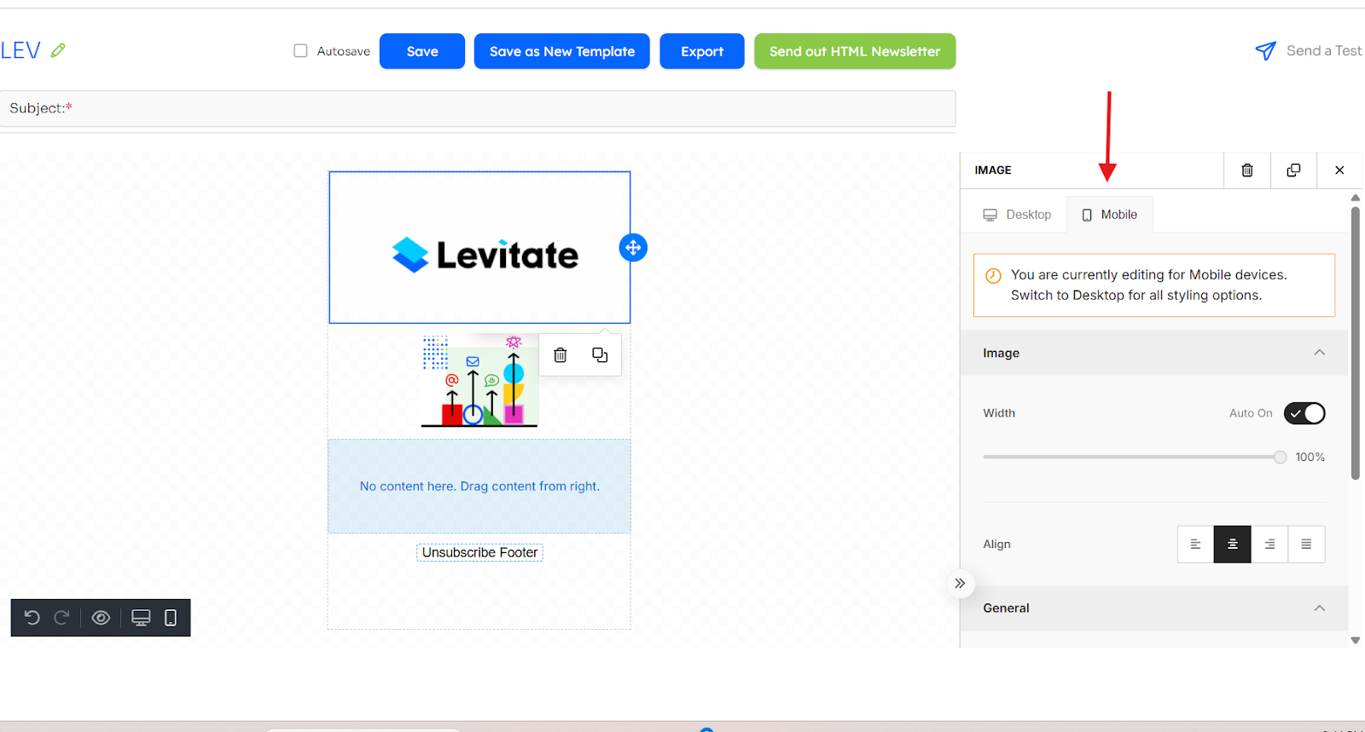This screenshot has width=1365, height=732.
Task: Click the panel scrollbar down arrow
Action: click(x=1356, y=640)
